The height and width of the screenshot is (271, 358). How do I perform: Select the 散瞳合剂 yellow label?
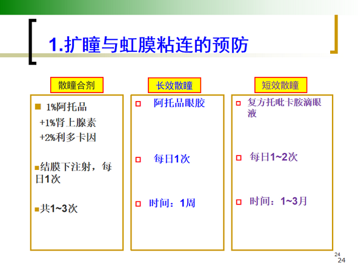click(x=77, y=85)
